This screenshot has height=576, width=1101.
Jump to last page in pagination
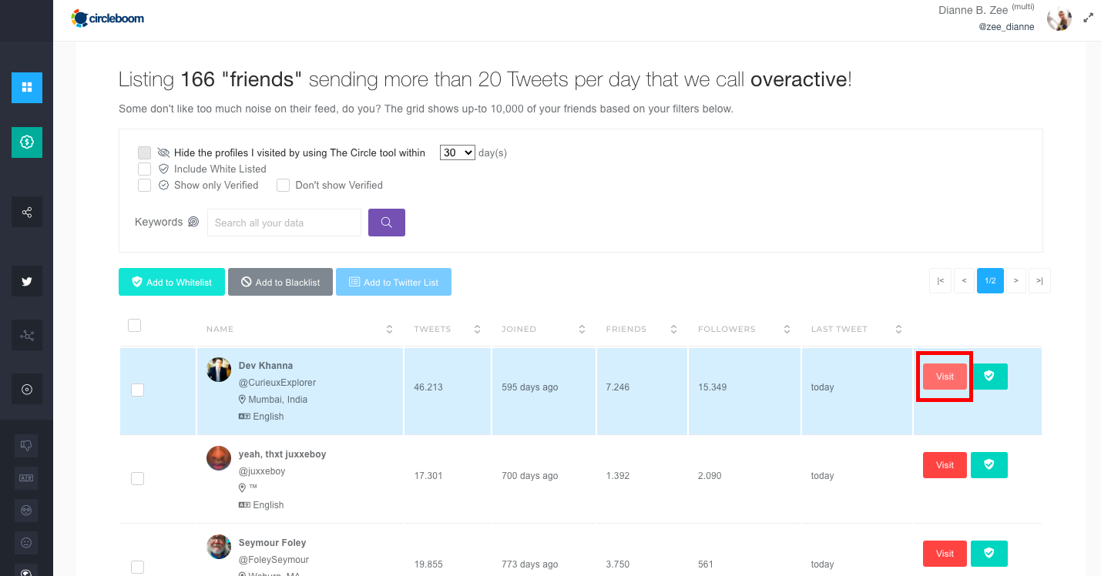click(1039, 281)
